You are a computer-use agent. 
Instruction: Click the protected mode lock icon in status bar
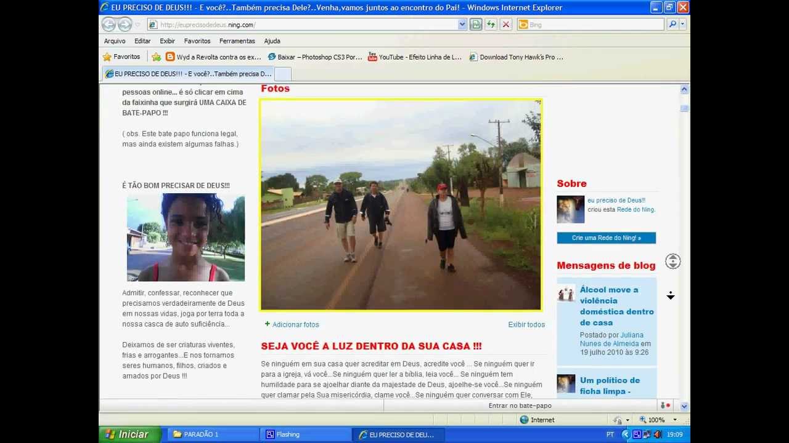tap(617, 420)
